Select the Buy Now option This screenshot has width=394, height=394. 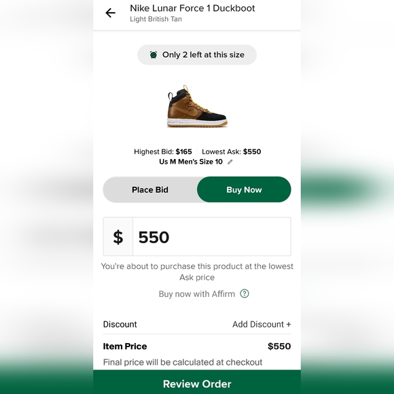[244, 190]
